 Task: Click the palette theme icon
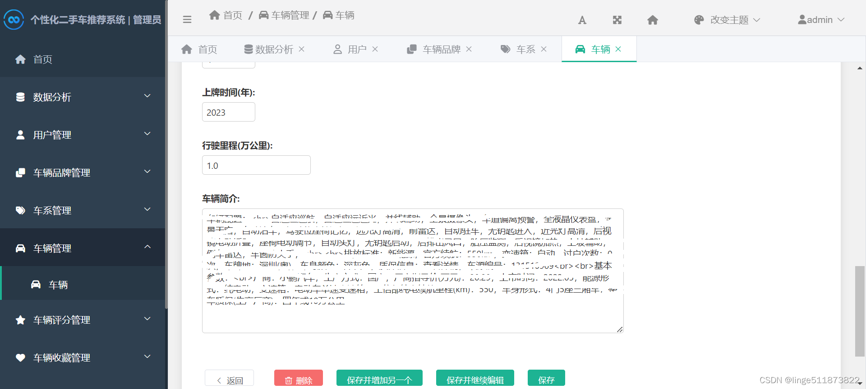click(699, 20)
